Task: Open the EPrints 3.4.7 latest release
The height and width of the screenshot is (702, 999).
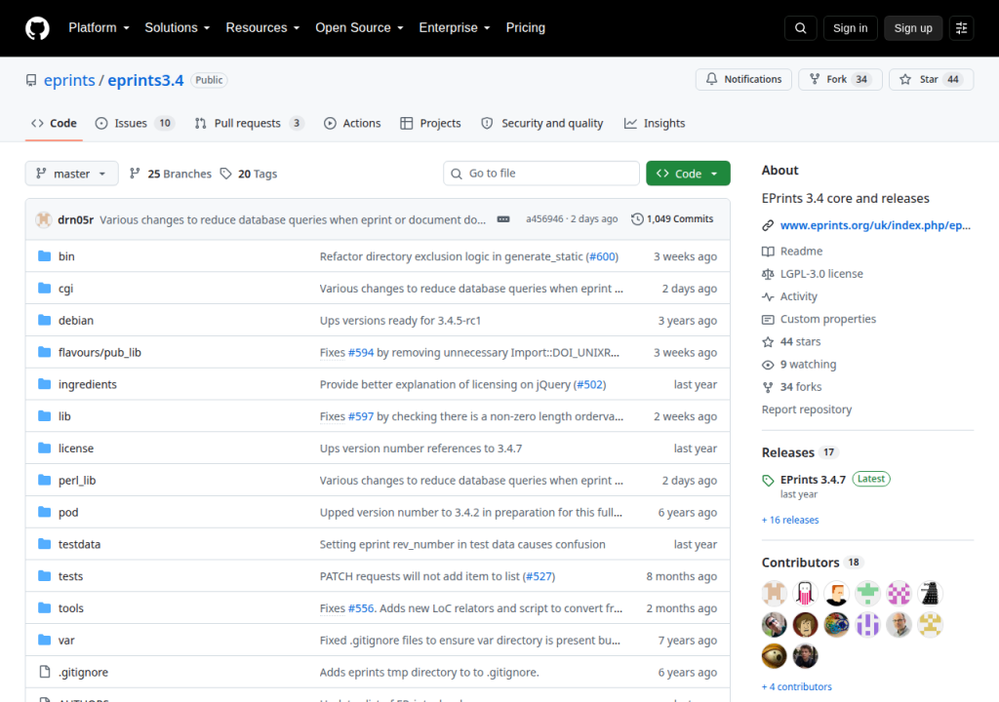Action: point(813,480)
